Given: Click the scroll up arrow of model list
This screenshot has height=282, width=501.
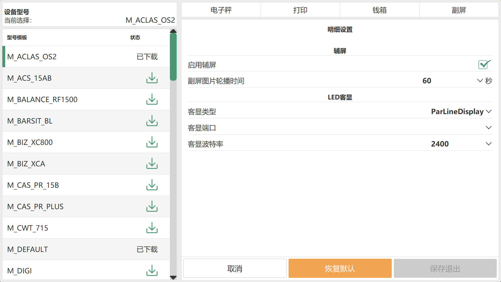Looking at the screenshot, I should (173, 31).
